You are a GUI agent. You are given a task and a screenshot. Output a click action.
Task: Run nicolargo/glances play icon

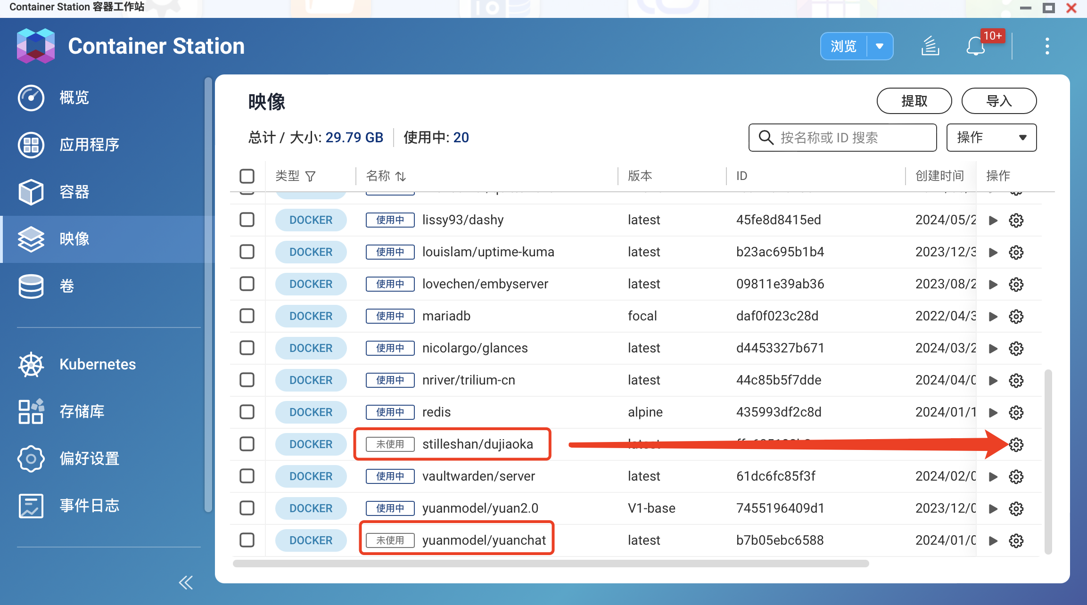pos(993,348)
